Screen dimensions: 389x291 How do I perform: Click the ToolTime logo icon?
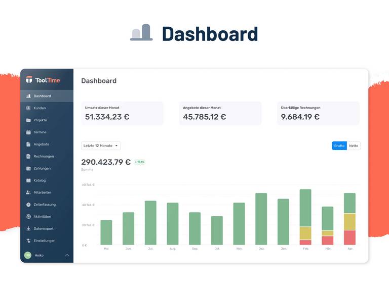[29, 80]
